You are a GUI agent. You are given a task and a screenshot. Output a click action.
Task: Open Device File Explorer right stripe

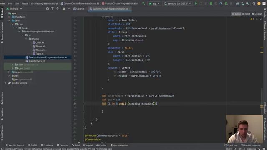click(265, 129)
